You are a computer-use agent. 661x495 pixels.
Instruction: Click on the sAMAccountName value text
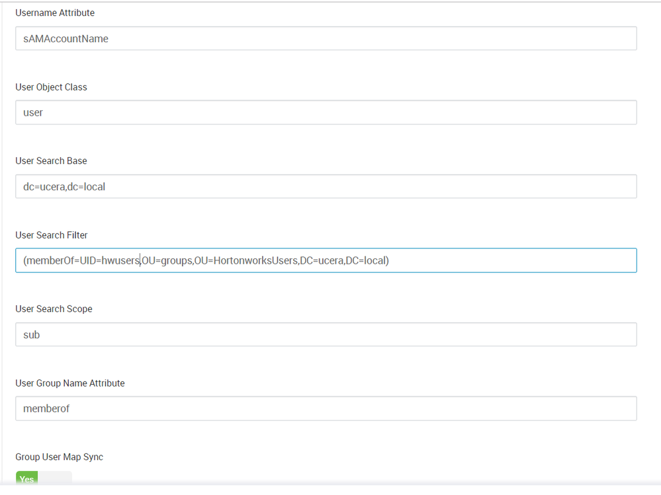coord(66,38)
